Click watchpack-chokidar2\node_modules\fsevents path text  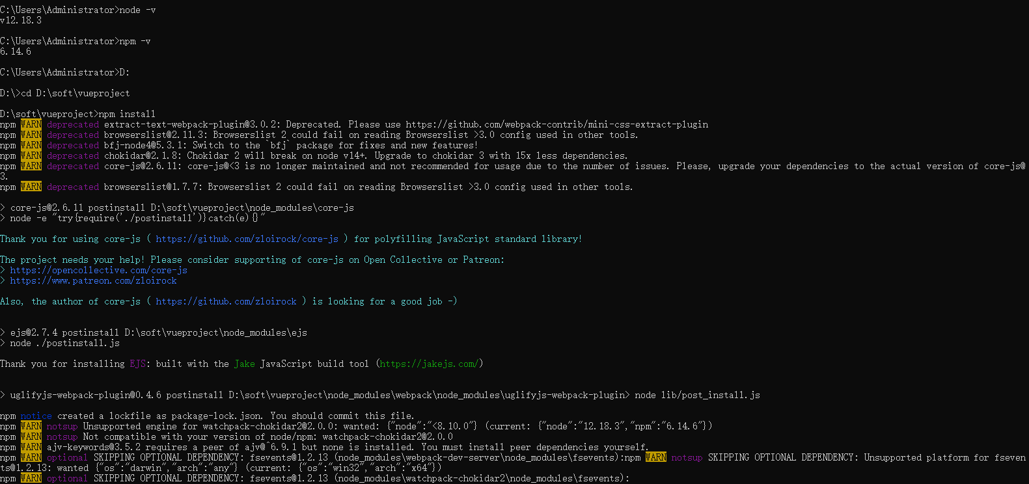point(479,478)
